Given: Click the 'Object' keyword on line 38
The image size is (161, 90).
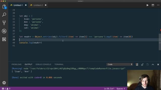Looking at the screenshot, I should click(x=38, y=37).
